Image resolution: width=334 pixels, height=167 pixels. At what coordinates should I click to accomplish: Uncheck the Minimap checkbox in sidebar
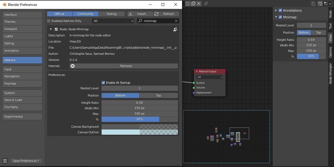280,17
